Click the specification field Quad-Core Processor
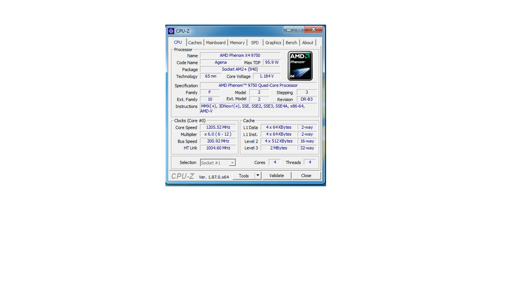This screenshot has height=295, width=523. click(x=258, y=85)
